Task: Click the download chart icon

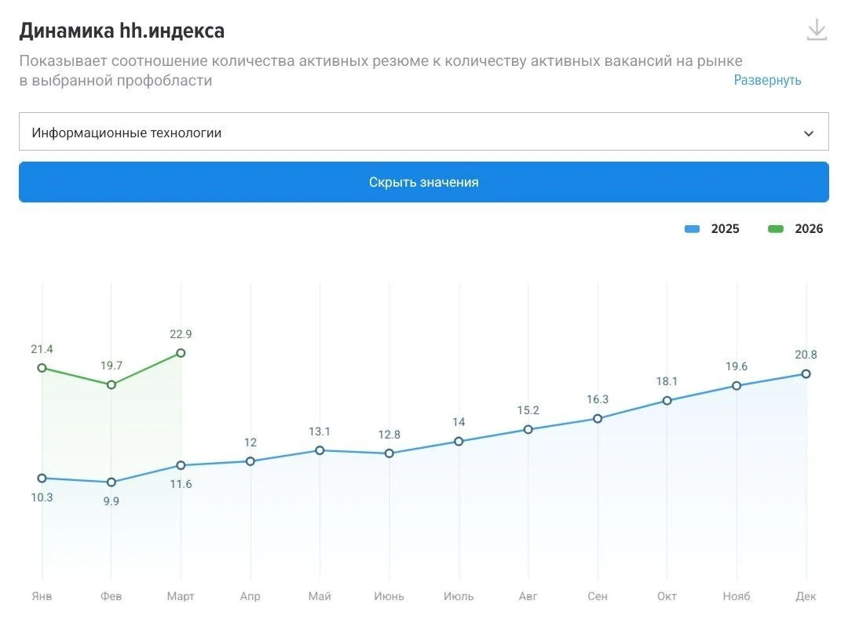Action: click(x=817, y=30)
